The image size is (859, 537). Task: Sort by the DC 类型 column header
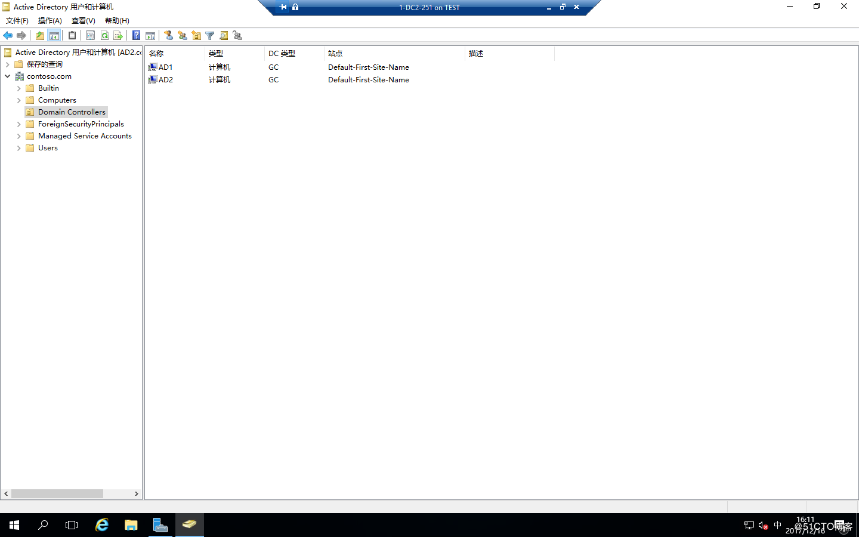click(294, 54)
